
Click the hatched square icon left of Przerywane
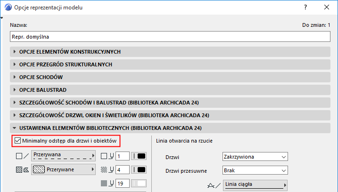[x=19, y=170]
